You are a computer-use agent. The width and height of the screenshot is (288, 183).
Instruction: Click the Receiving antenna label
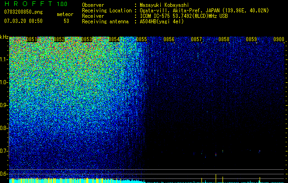tap(105, 22)
